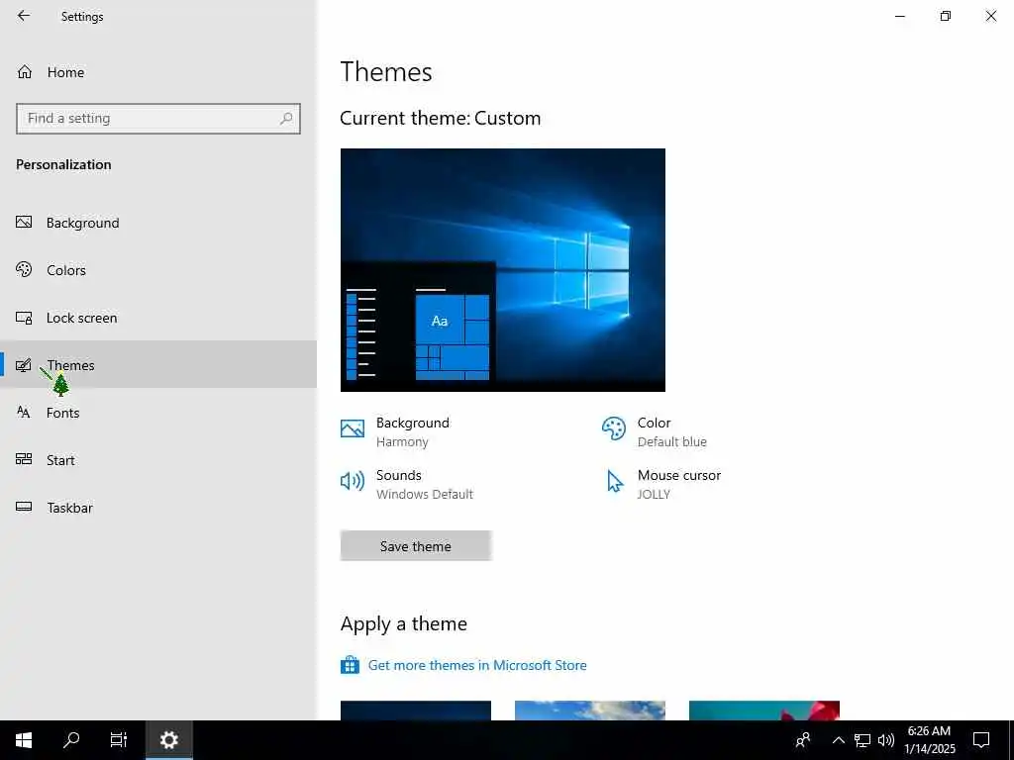The width and height of the screenshot is (1014, 760).
Task: Click the current theme preview image
Action: [x=502, y=269]
